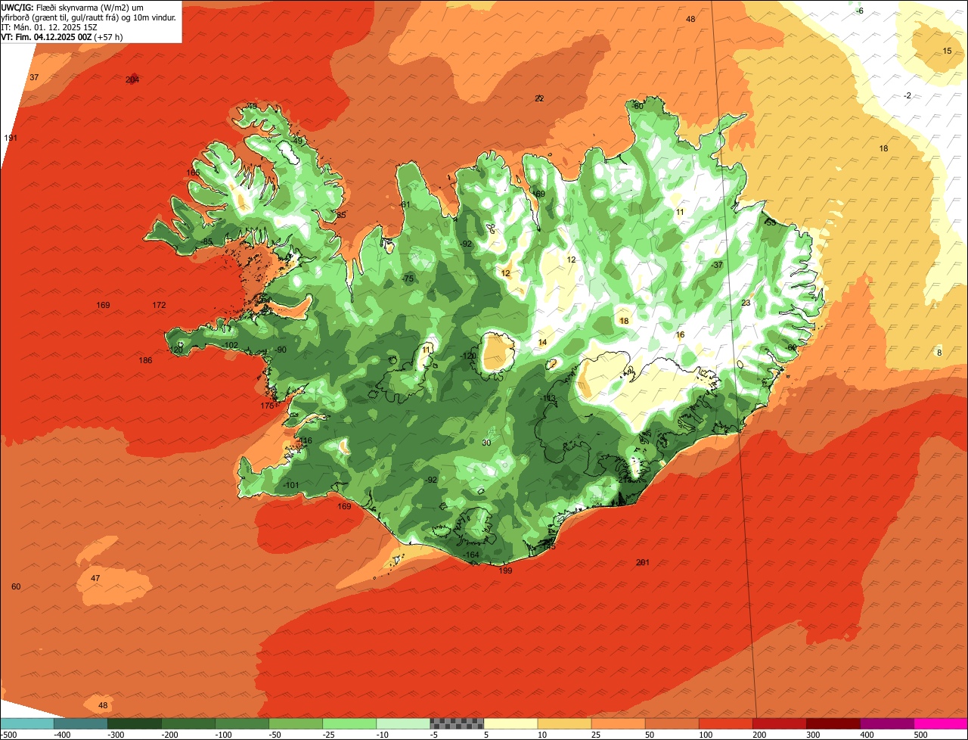Click the '204' value on the map
968x740 pixels.
(132, 79)
